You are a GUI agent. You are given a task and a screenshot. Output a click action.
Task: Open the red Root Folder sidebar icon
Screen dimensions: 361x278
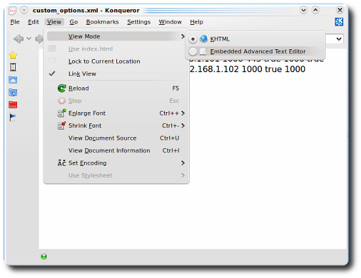pos(13,105)
